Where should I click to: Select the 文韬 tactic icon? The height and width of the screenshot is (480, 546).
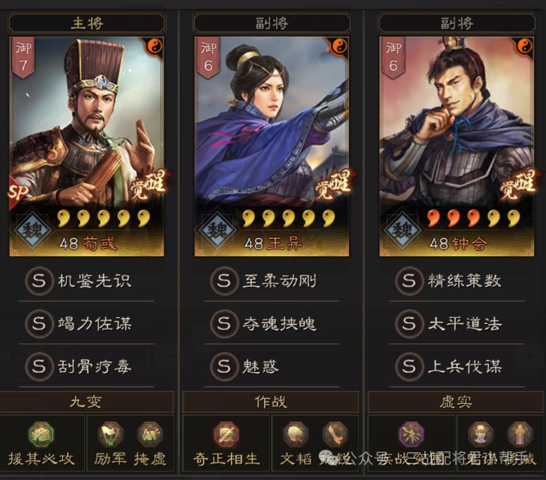[296, 434]
